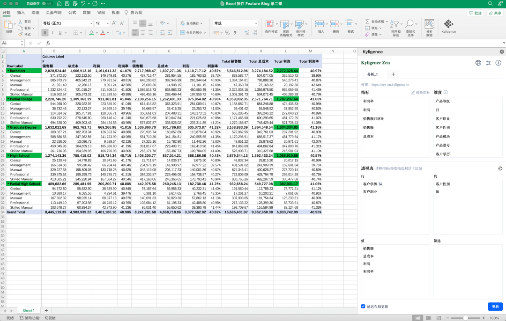Switch to the 公式 (Formulas) ribbon tab
The image size is (506, 321).
pyautogui.click(x=72, y=13)
